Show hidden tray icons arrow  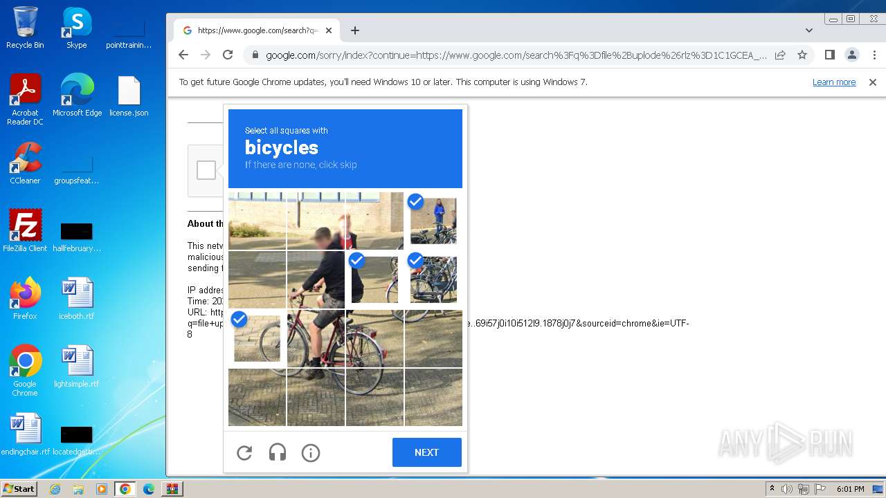tap(772, 489)
